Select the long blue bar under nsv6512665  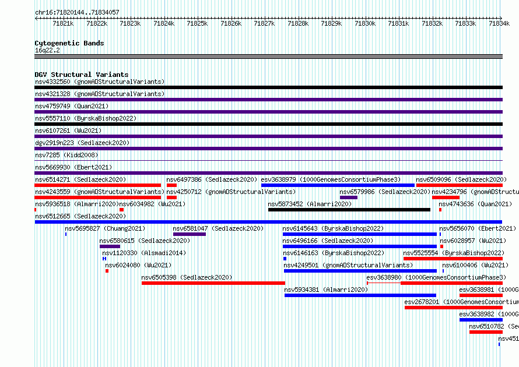(268, 222)
